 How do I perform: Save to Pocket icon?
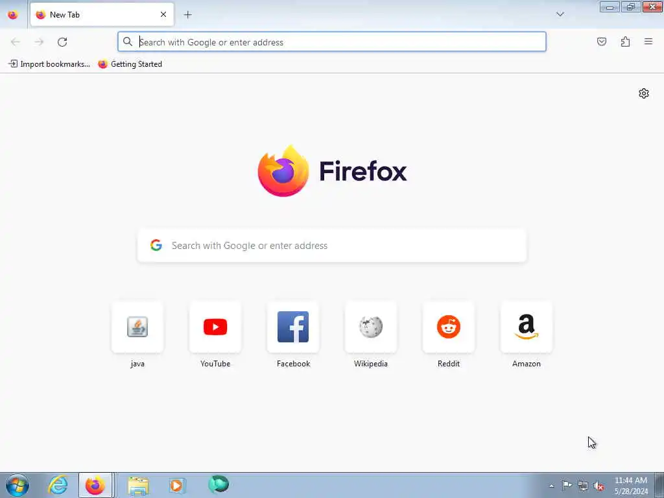click(601, 41)
